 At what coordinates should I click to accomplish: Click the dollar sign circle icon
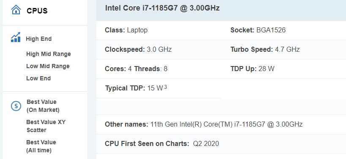pyautogui.click(x=16, y=106)
